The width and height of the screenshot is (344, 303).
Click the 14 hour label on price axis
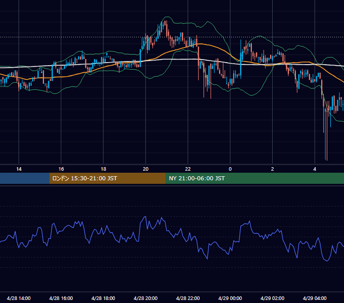coord(19,169)
